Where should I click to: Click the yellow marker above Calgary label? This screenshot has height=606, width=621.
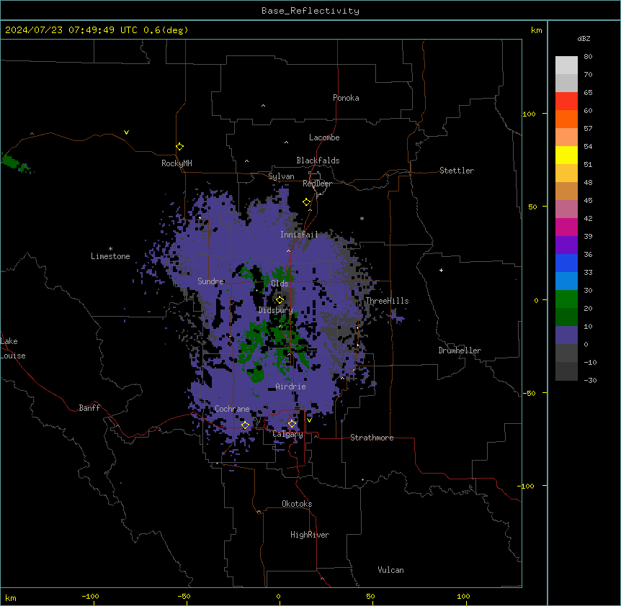click(292, 424)
